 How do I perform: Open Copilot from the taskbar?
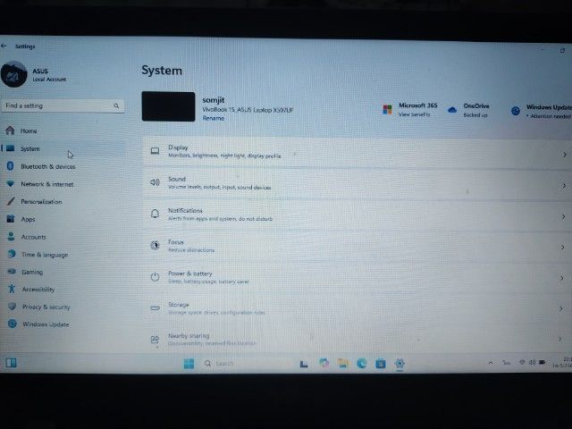click(324, 363)
